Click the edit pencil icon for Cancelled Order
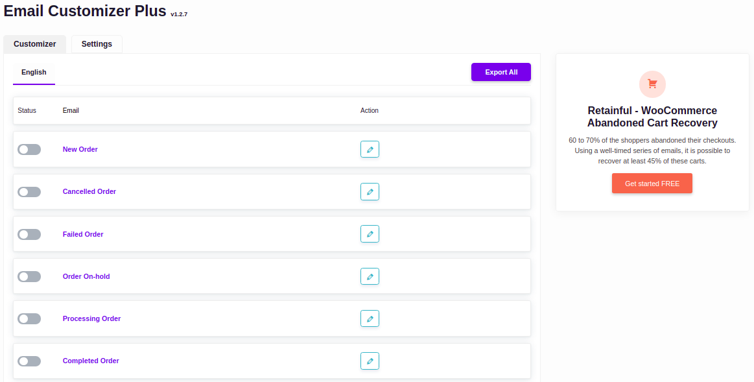754x382 pixels. [370, 191]
